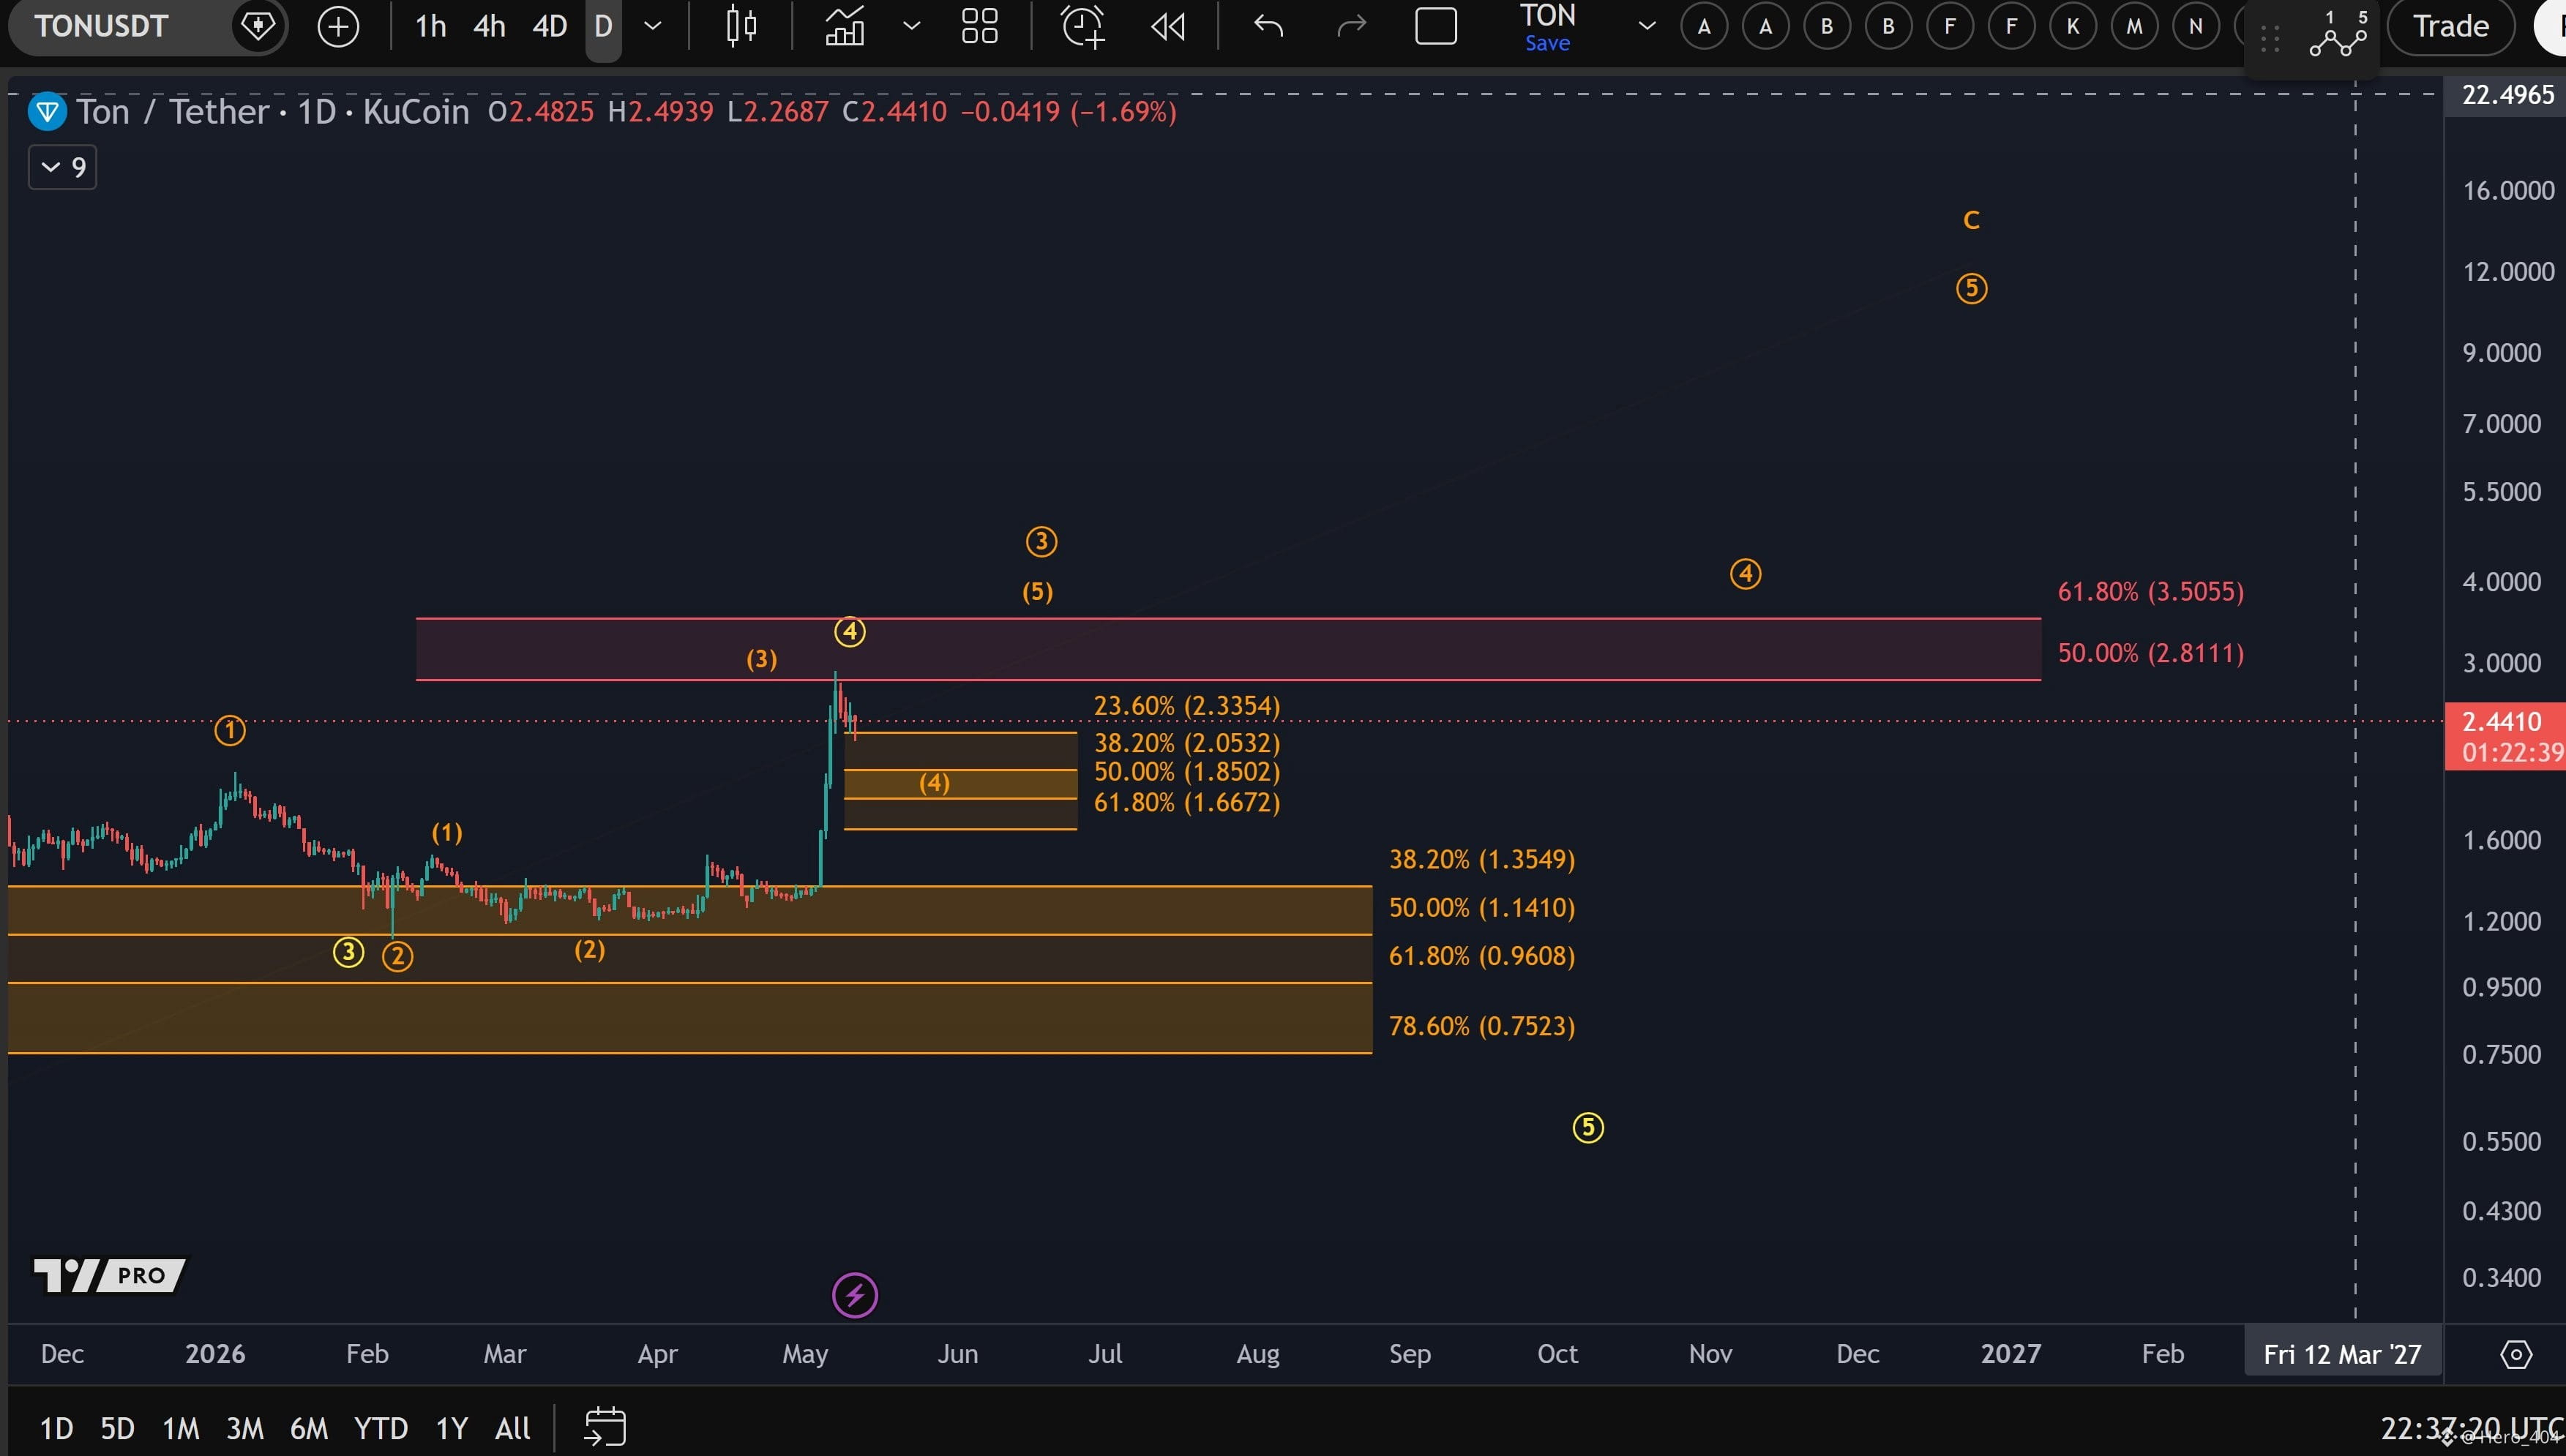Set date range to YTD
This screenshot has width=2566, height=1456.
click(x=381, y=1428)
